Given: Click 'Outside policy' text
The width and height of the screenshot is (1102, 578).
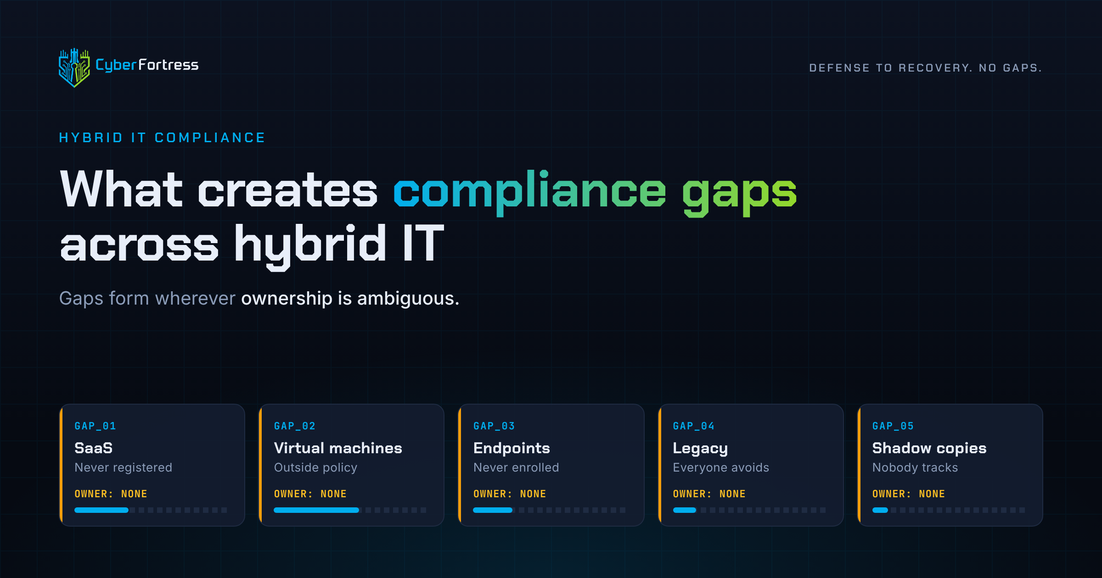Looking at the screenshot, I should click(x=315, y=467).
